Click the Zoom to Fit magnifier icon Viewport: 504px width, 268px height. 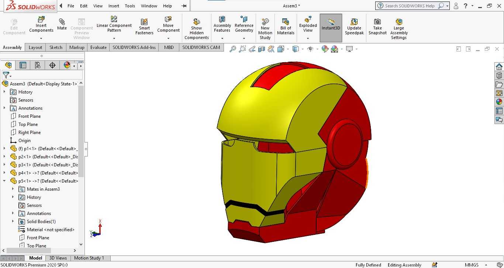coord(233,49)
